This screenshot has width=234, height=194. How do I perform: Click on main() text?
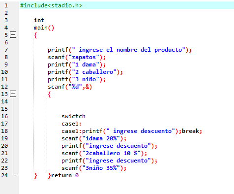pyautogui.click(x=44, y=28)
